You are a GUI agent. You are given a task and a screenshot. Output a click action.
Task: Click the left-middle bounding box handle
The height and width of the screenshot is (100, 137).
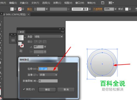(87, 64)
